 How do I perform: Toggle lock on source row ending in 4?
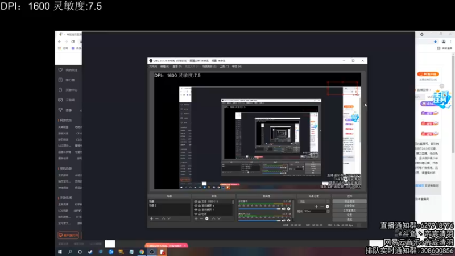200,205
